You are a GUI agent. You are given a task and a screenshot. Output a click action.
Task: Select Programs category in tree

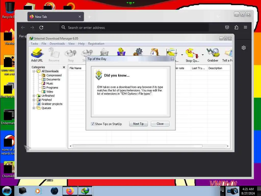(x=52, y=88)
